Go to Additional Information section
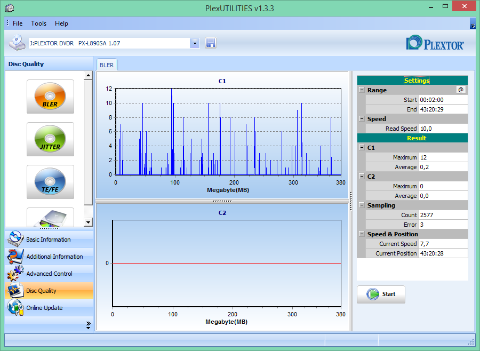 coord(49,257)
